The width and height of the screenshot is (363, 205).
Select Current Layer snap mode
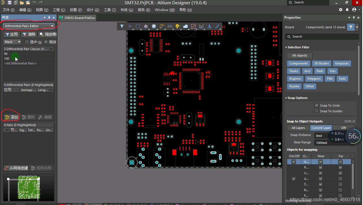coord(321,128)
